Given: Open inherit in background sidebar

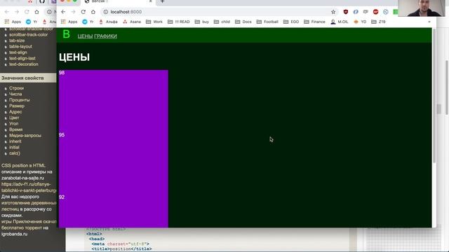Looking at the screenshot, I should point(15,141).
